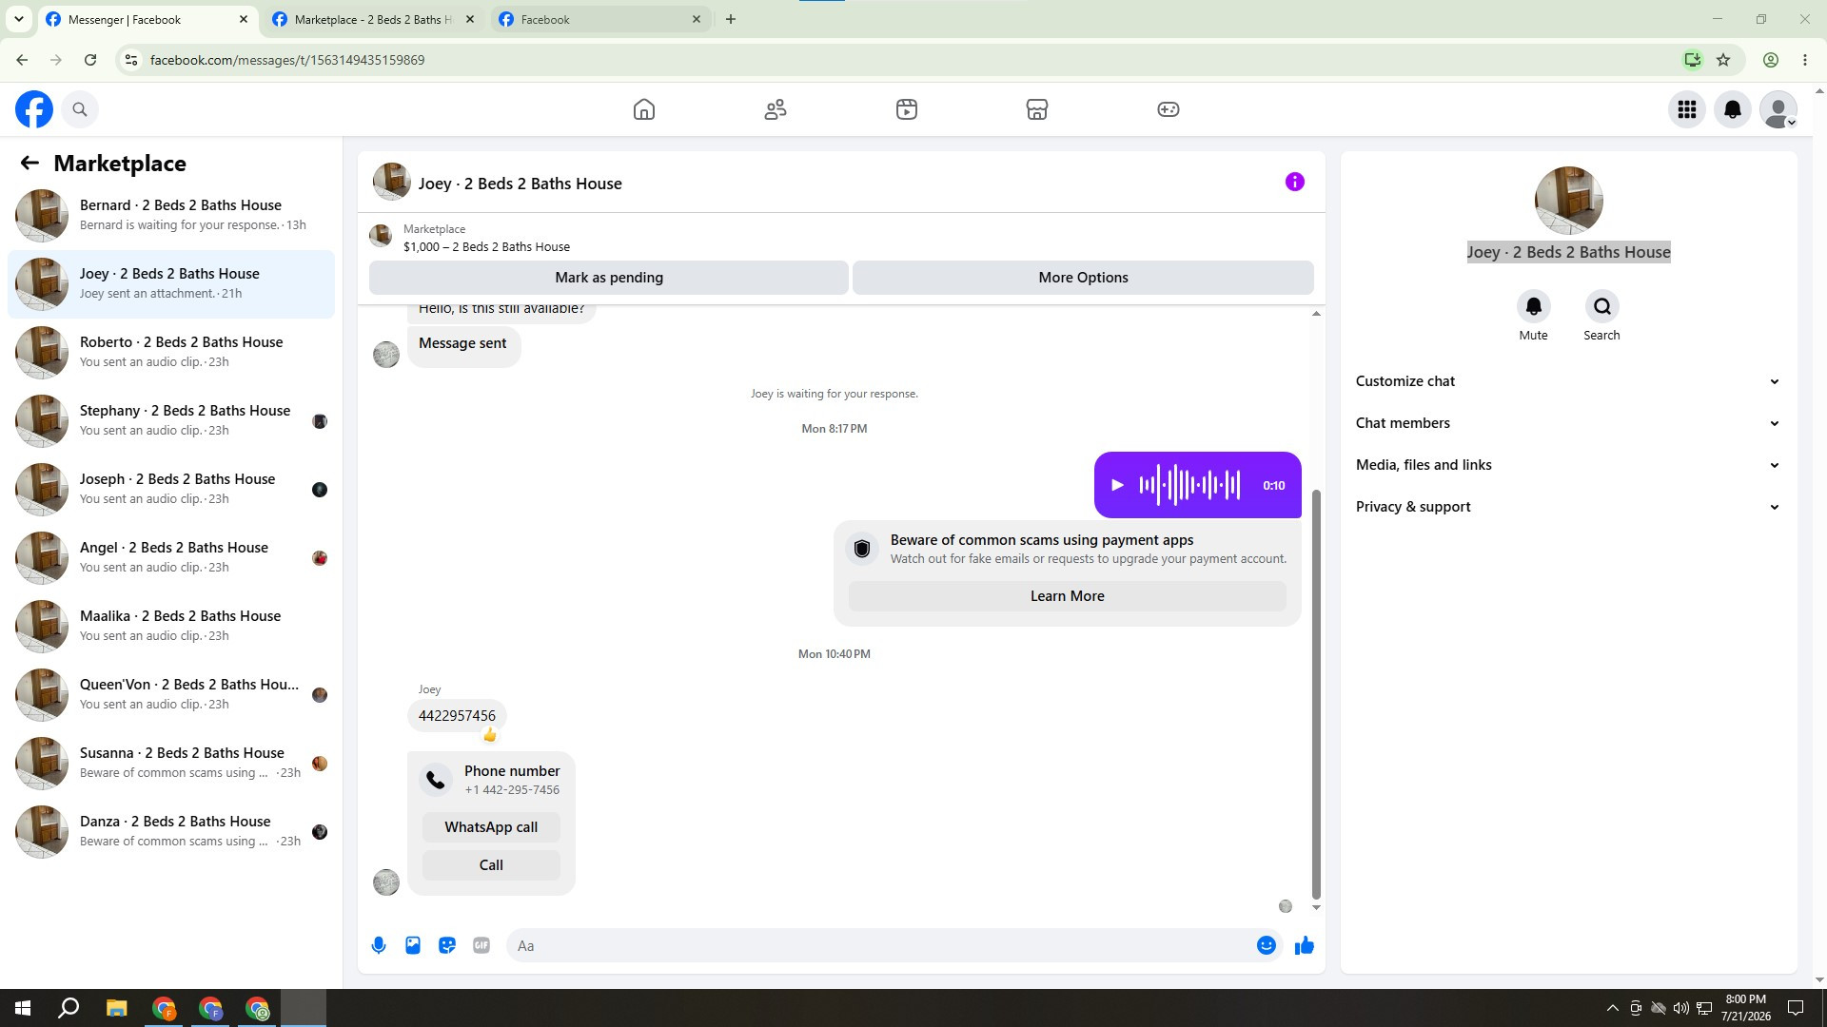This screenshot has width=1827, height=1027.
Task: Reload the page in Chrome
Action: pyautogui.click(x=90, y=60)
